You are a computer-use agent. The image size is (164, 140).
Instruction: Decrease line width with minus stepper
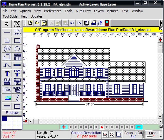[x=161, y=133]
